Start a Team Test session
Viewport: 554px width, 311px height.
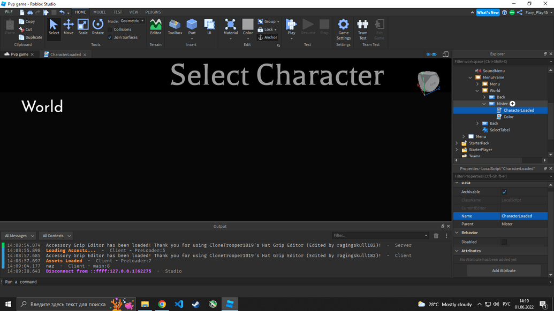coord(362,29)
